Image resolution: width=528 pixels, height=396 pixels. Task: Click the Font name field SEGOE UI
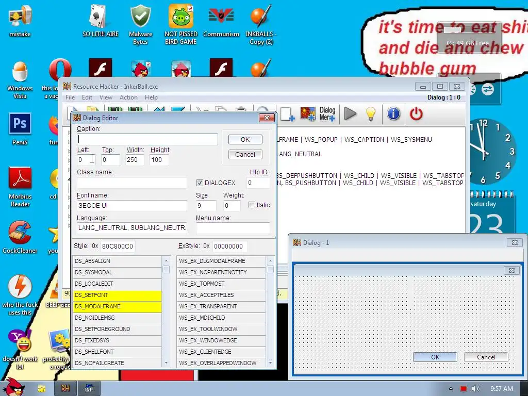coord(131,206)
